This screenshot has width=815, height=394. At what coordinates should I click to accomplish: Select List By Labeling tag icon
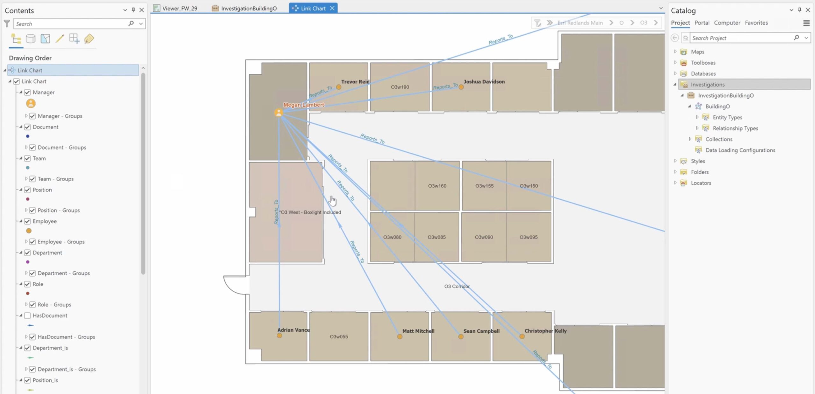click(x=89, y=39)
